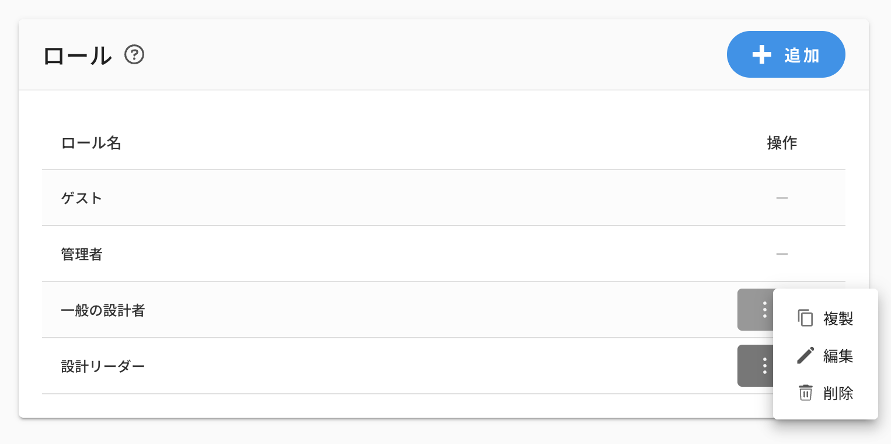Click the 操作 column header
Screen dimensions: 891x444
[x=782, y=143]
